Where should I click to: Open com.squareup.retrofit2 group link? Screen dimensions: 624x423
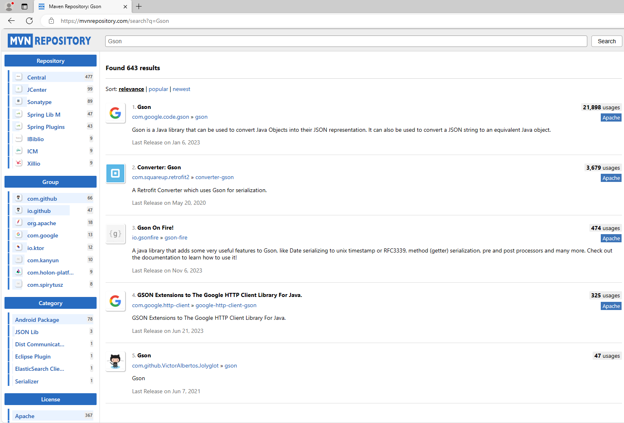tap(161, 177)
